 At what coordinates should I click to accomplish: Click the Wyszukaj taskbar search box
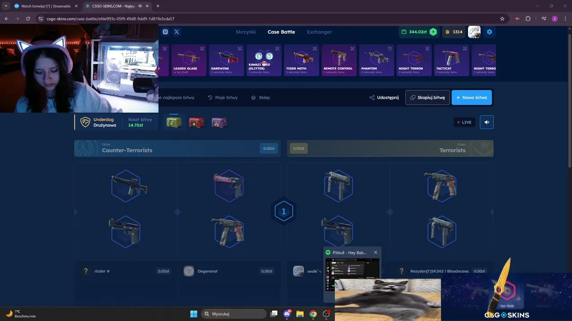(234, 314)
